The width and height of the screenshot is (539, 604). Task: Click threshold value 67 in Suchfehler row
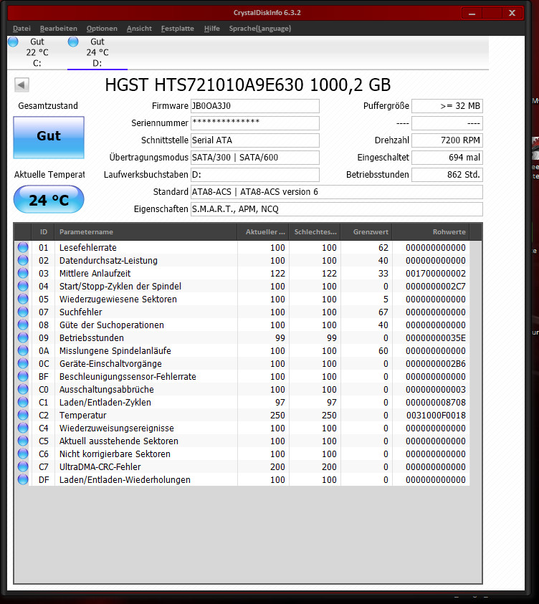tap(383, 312)
